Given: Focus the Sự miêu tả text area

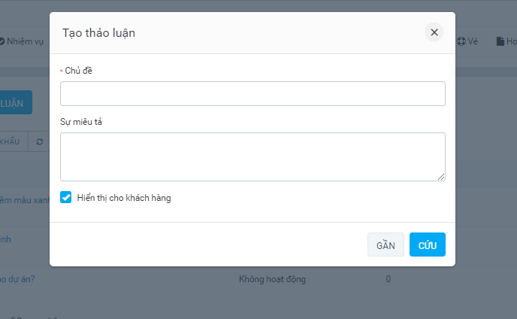Looking at the screenshot, I should [x=252, y=156].
